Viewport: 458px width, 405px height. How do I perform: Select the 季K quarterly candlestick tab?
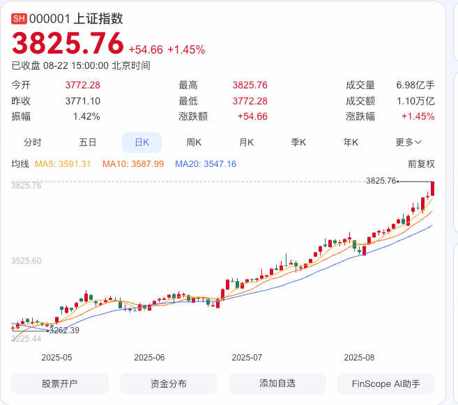pyautogui.click(x=298, y=143)
